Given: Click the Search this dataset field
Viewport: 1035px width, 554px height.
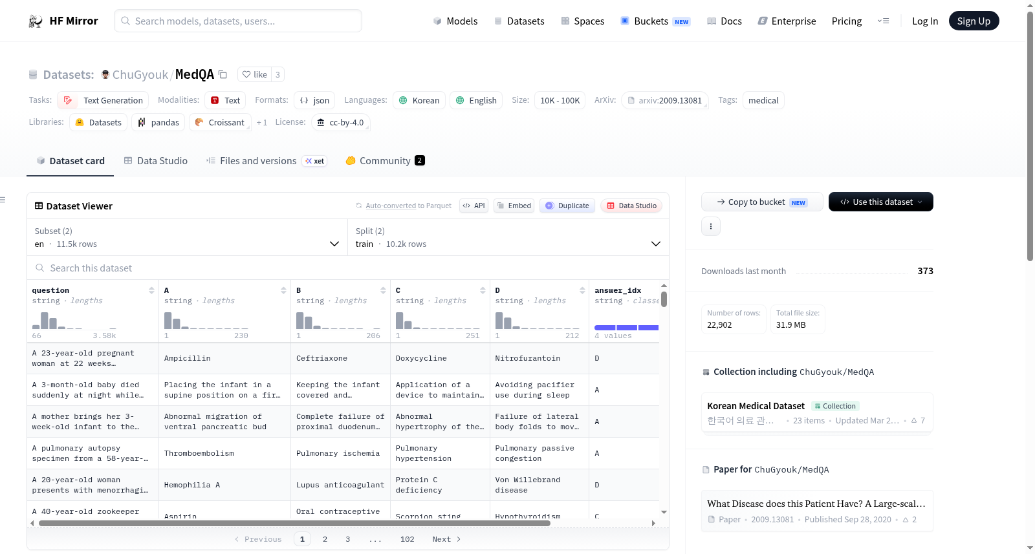Looking at the screenshot, I should click(348, 268).
